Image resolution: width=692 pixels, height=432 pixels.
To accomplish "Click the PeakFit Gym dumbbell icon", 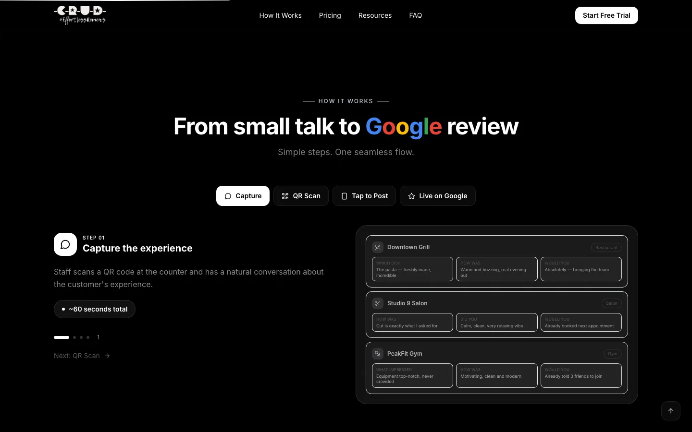I will (378, 354).
